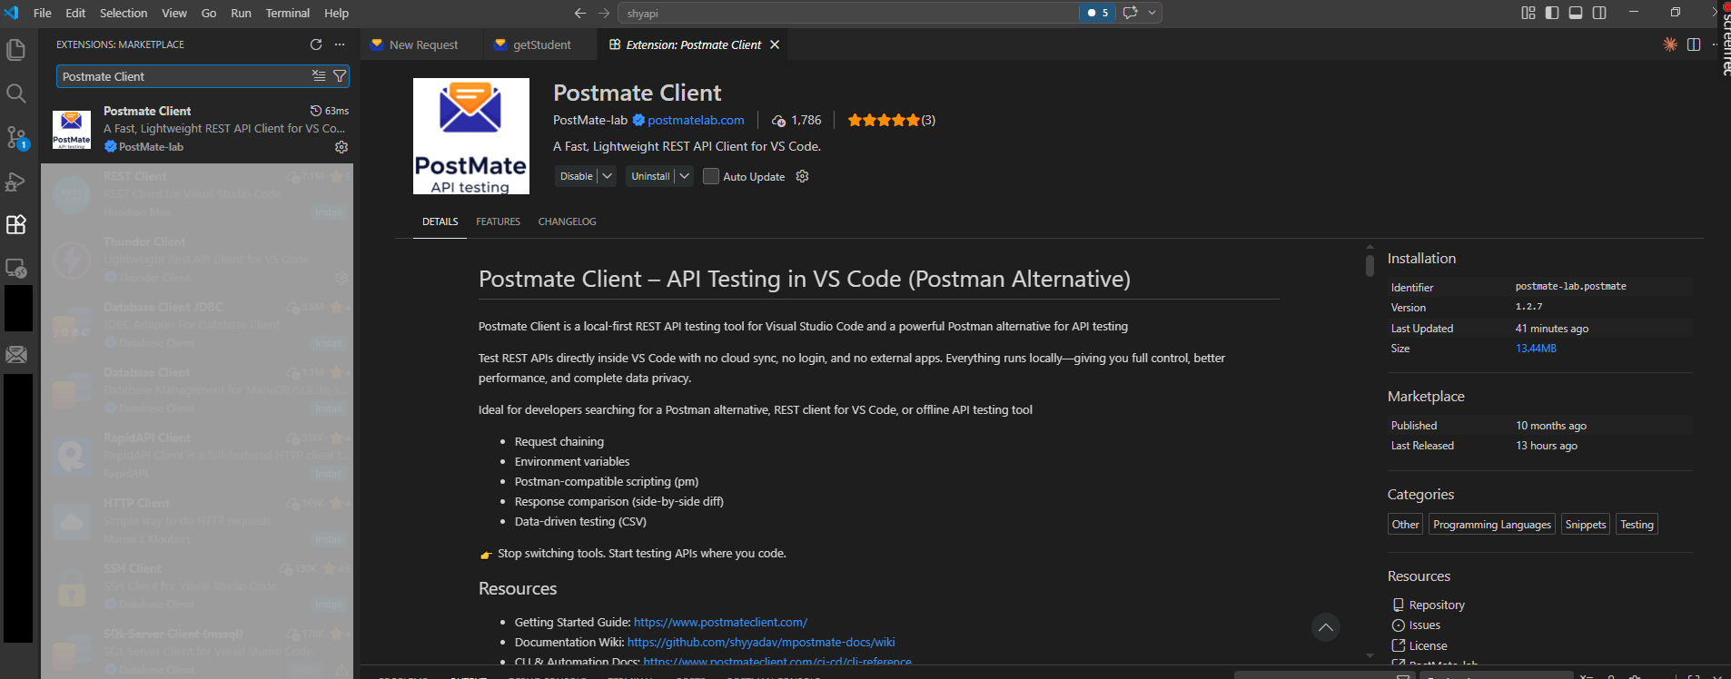
Task: Click the Testing category tag
Action: click(x=1637, y=525)
